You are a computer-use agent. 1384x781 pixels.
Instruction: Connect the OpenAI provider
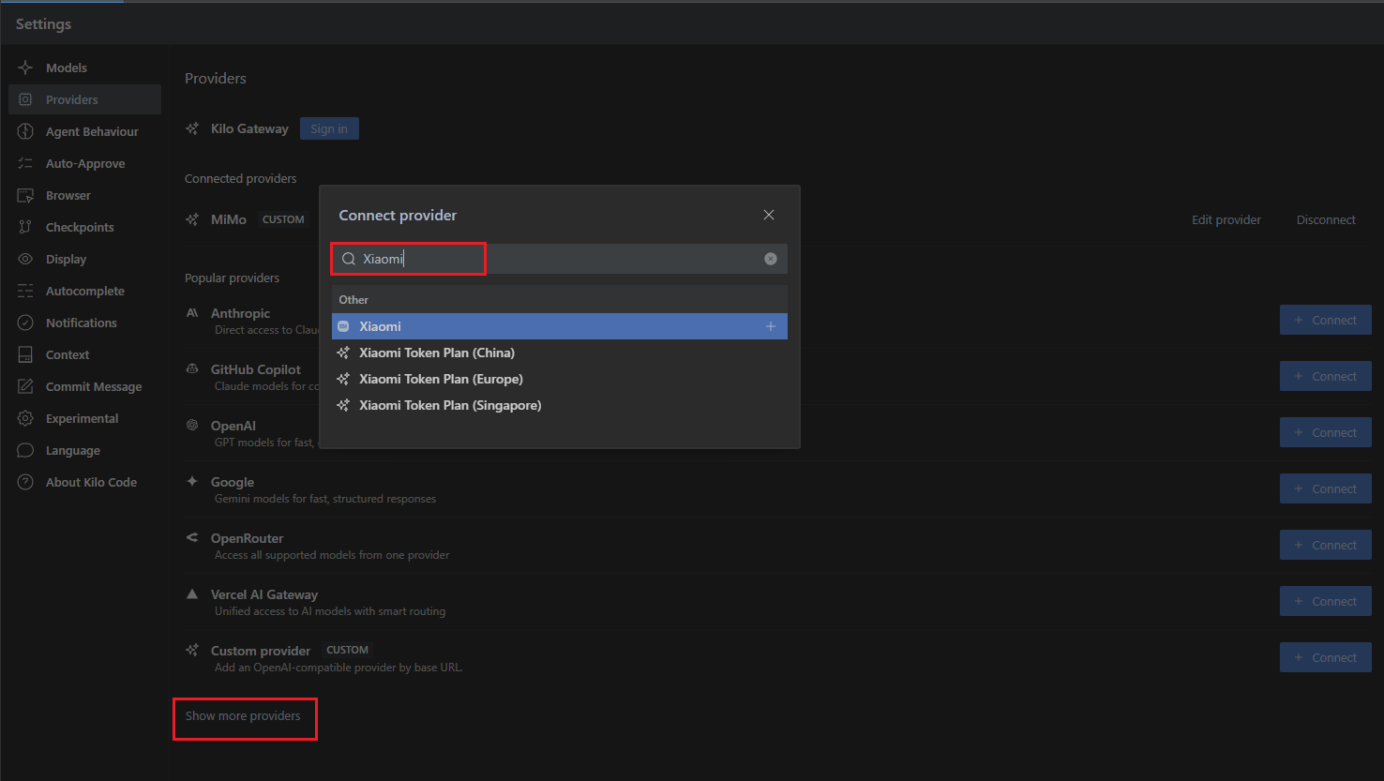click(1325, 432)
